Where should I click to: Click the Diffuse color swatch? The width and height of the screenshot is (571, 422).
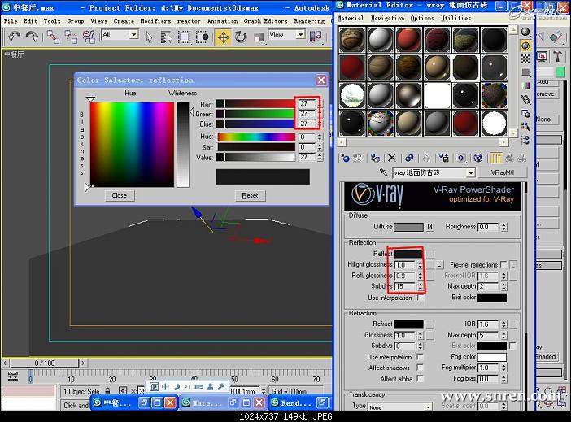tap(410, 227)
